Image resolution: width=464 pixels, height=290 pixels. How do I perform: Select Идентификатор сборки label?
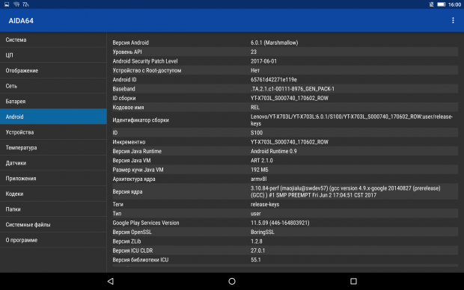point(141,120)
